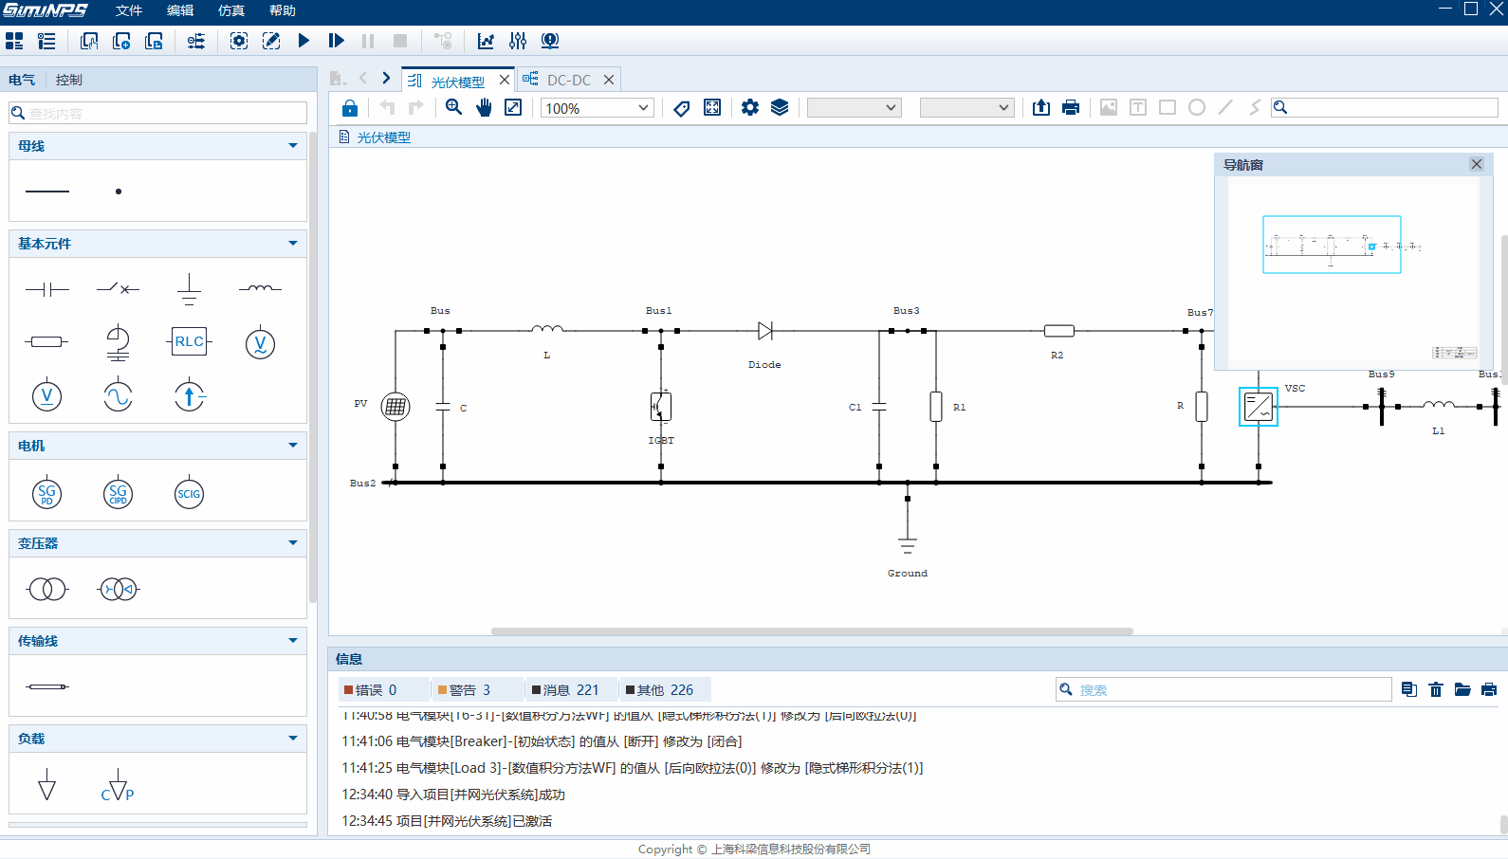Screen dimensions: 1508x859
Task: Click the run simulation play button
Action: (x=303, y=41)
